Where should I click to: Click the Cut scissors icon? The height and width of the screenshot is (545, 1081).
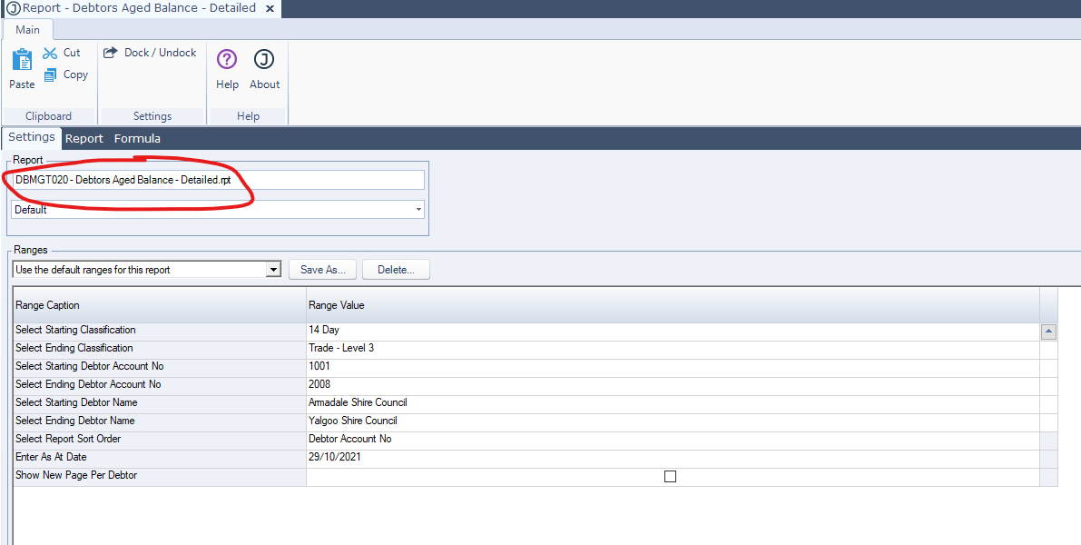point(50,54)
